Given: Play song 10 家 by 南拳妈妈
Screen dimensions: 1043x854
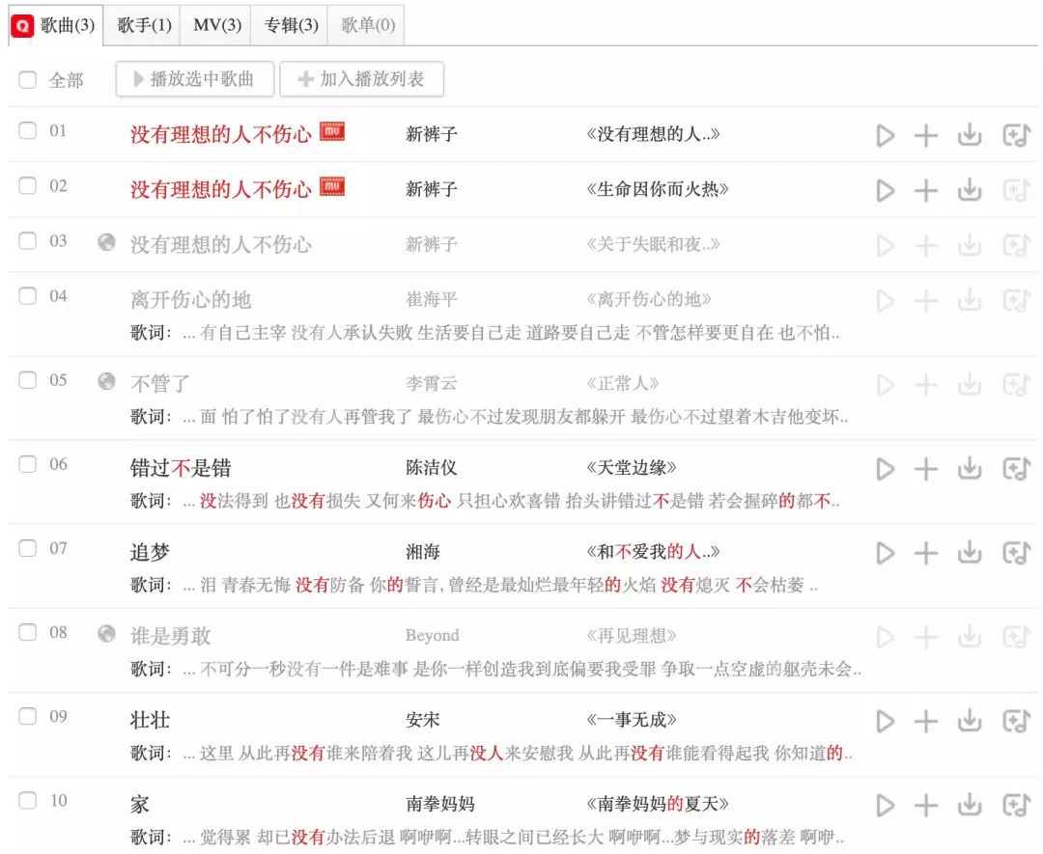Looking at the screenshot, I should click(885, 806).
